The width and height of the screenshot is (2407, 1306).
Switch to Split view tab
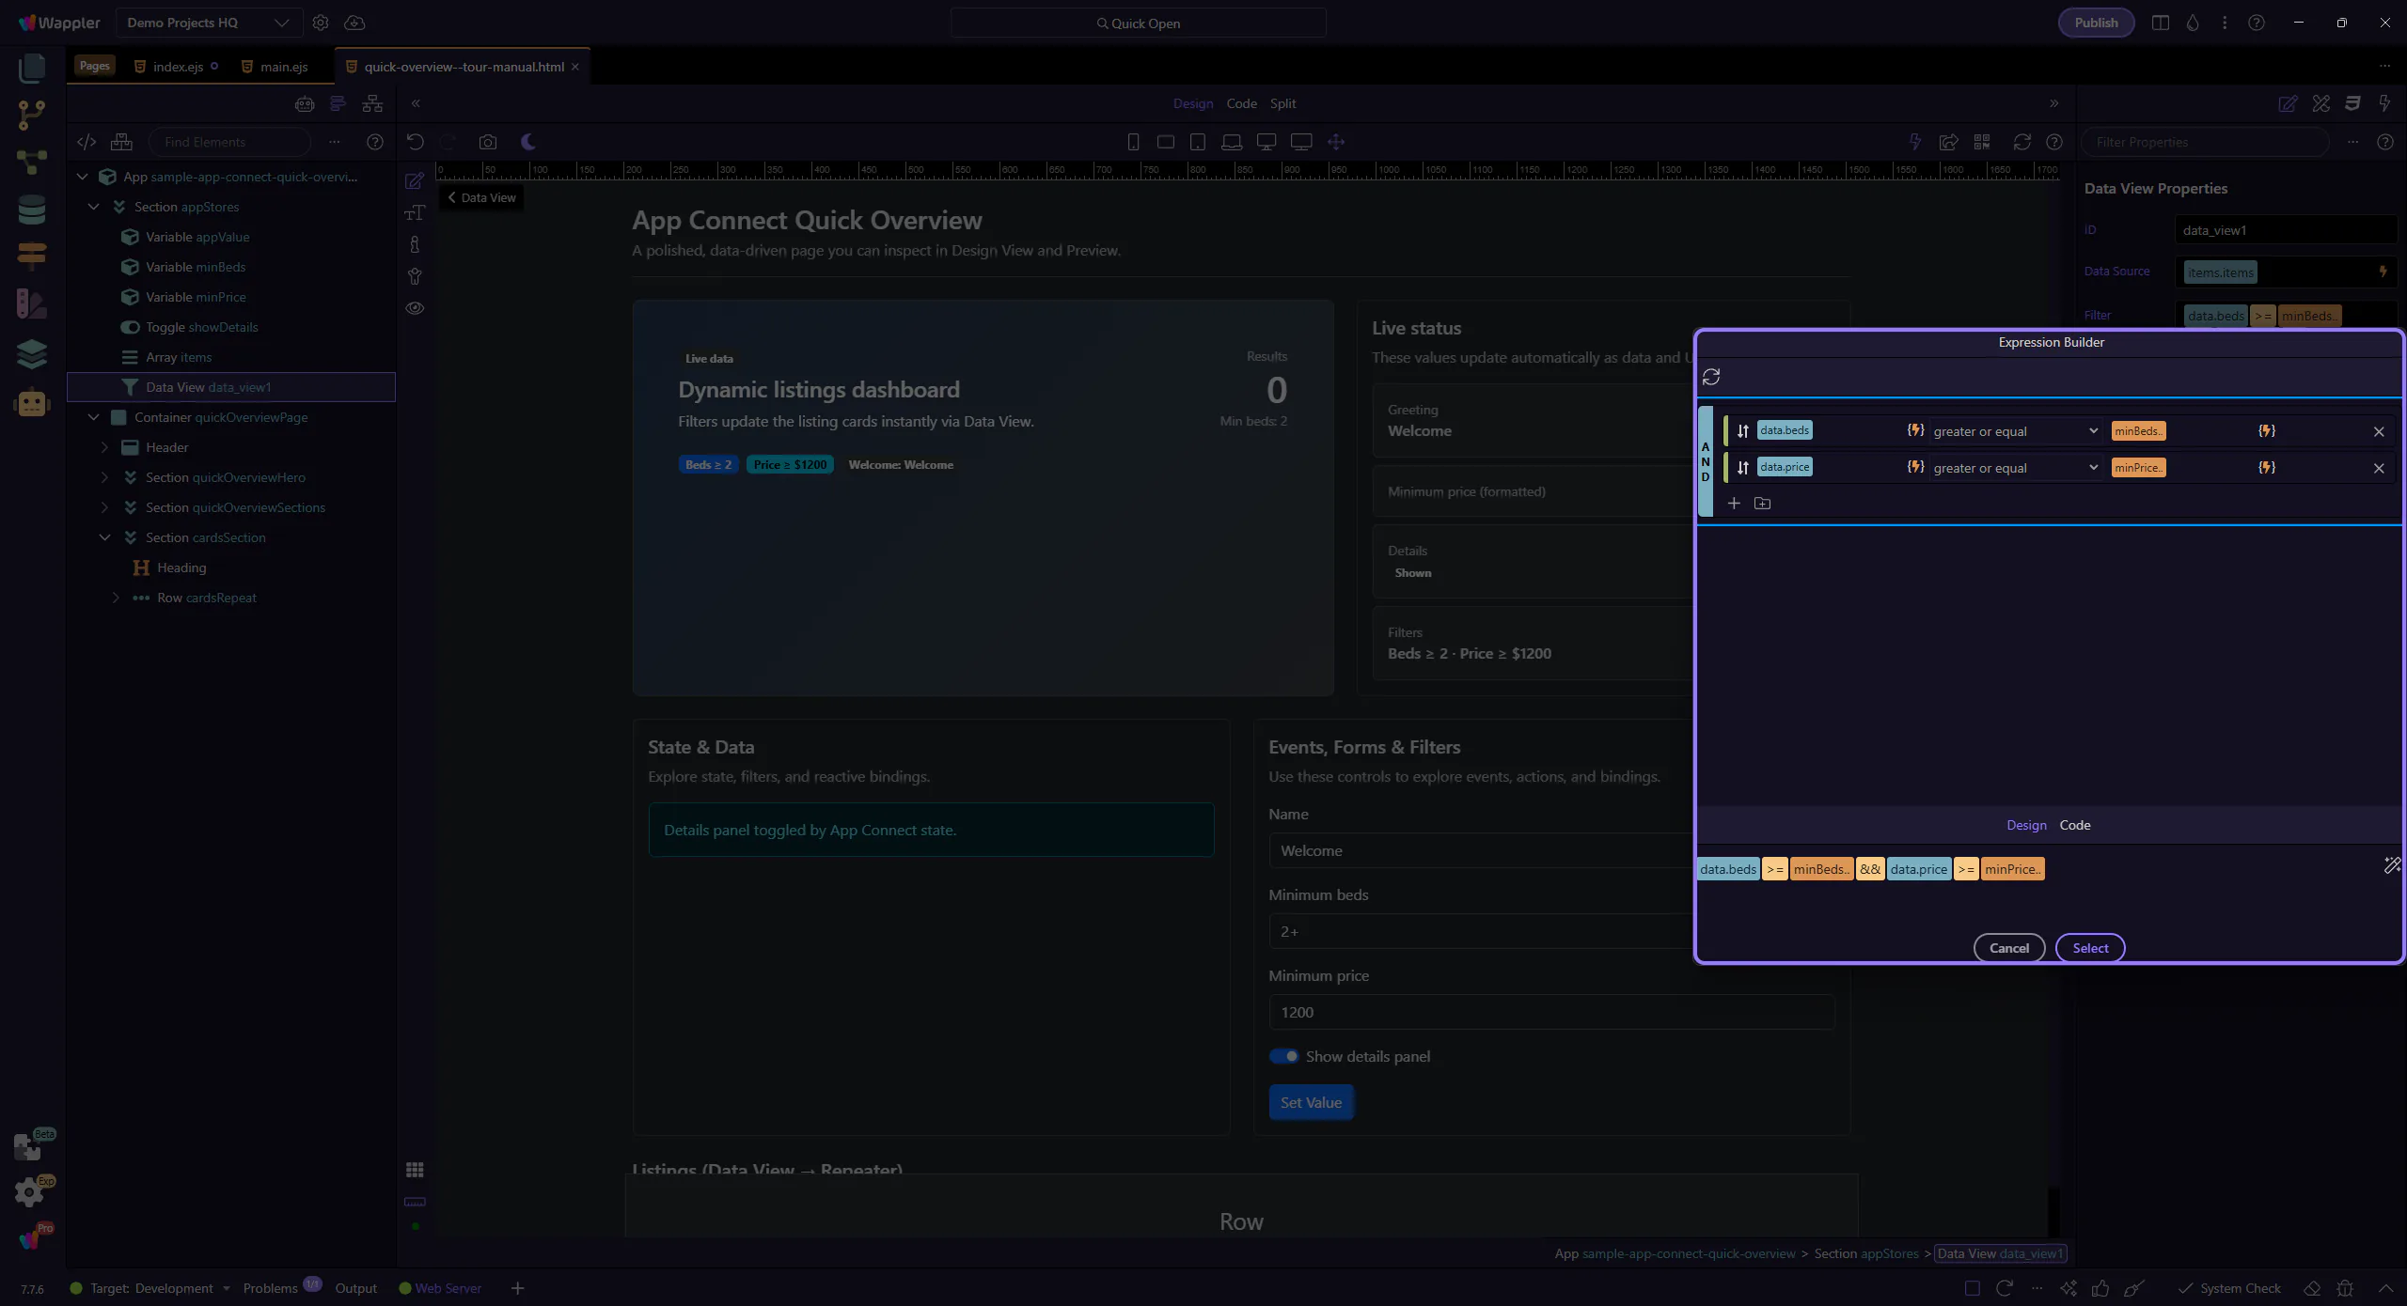click(1282, 103)
